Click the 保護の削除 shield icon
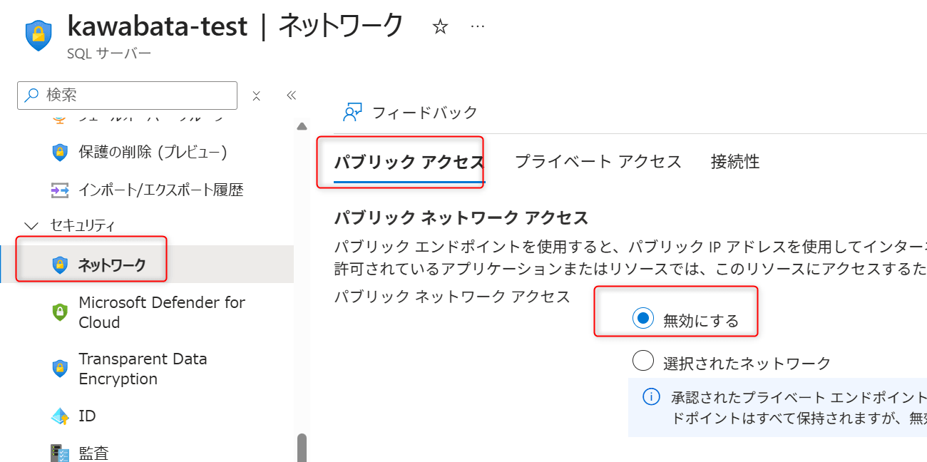Viewport: 927px width, 462px height. 60,152
